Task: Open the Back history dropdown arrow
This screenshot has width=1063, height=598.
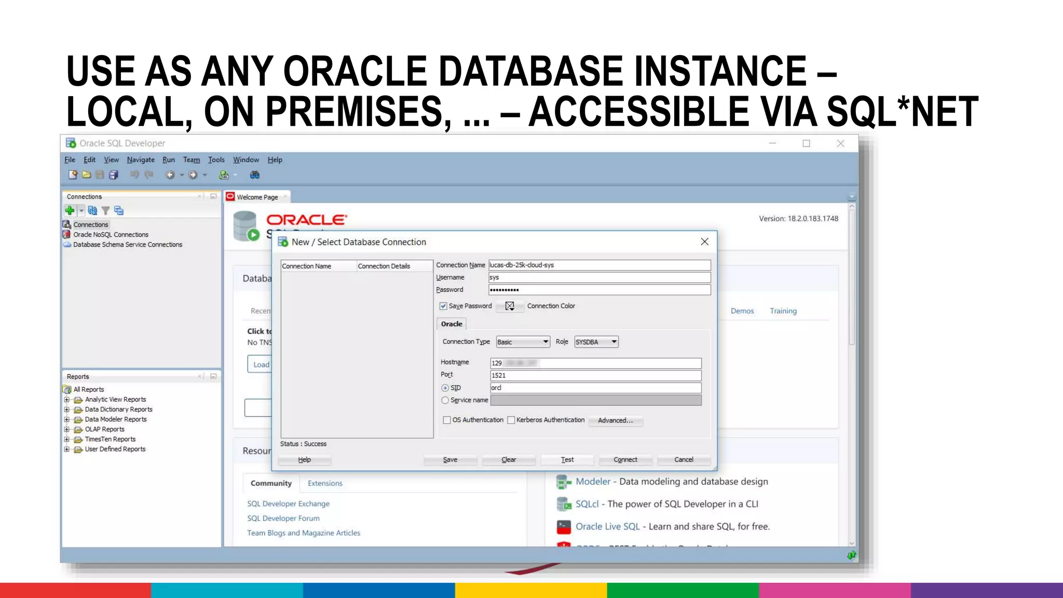Action: click(182, 175)
